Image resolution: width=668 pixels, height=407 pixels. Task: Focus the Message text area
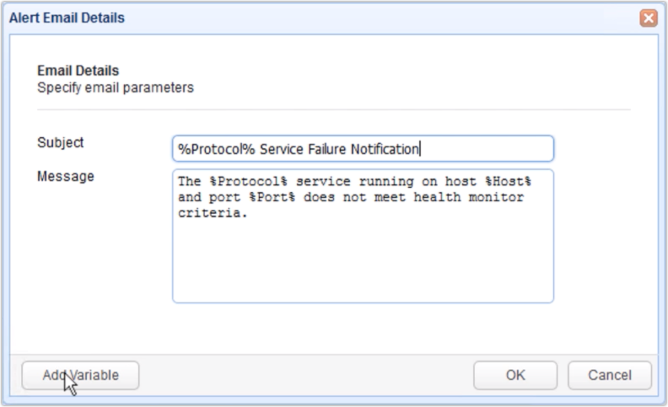tap(363, 236)
